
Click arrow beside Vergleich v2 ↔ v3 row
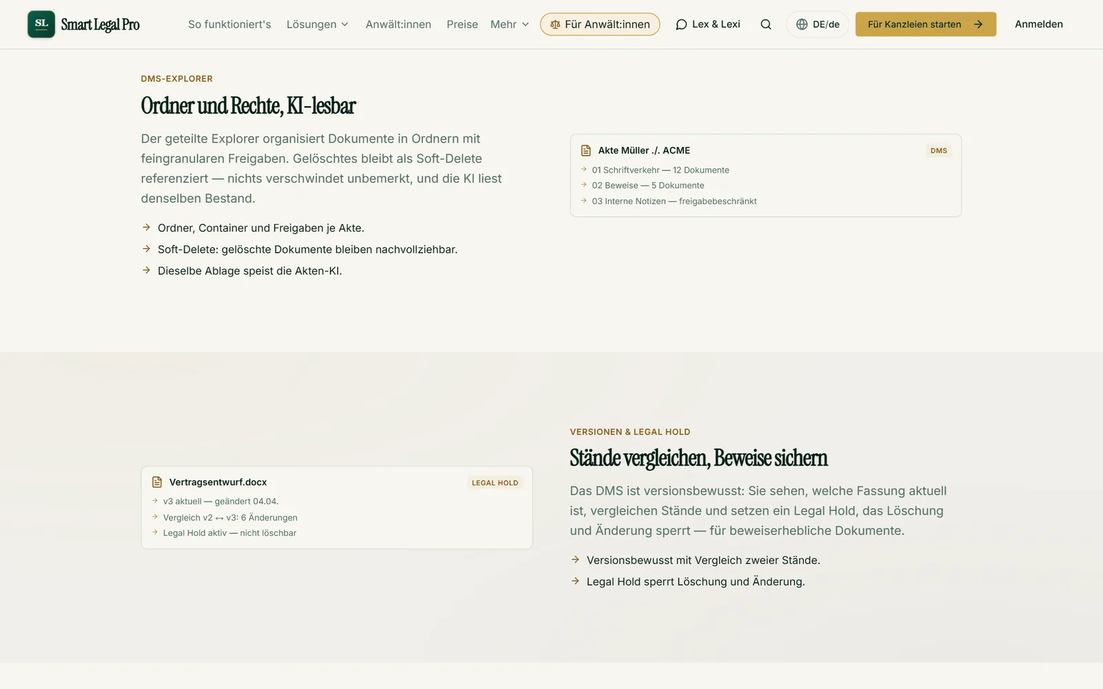[x=155, y=517]
